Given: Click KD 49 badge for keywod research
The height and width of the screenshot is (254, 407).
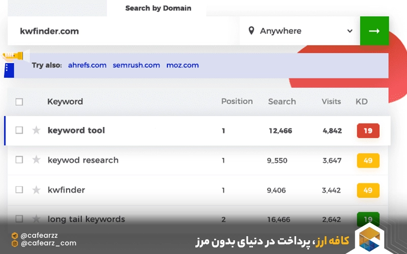Looking at the screenshot, I should 368,161.
